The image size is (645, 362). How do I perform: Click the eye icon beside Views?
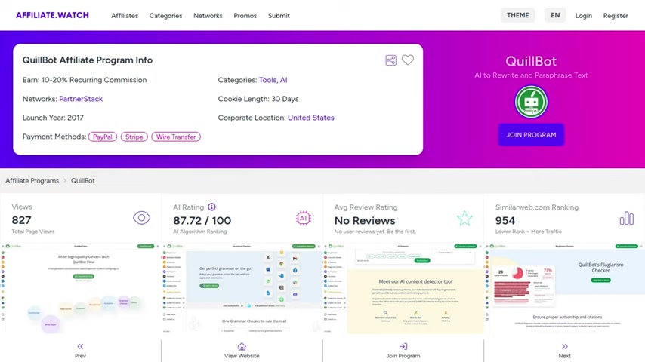[141, 218]
